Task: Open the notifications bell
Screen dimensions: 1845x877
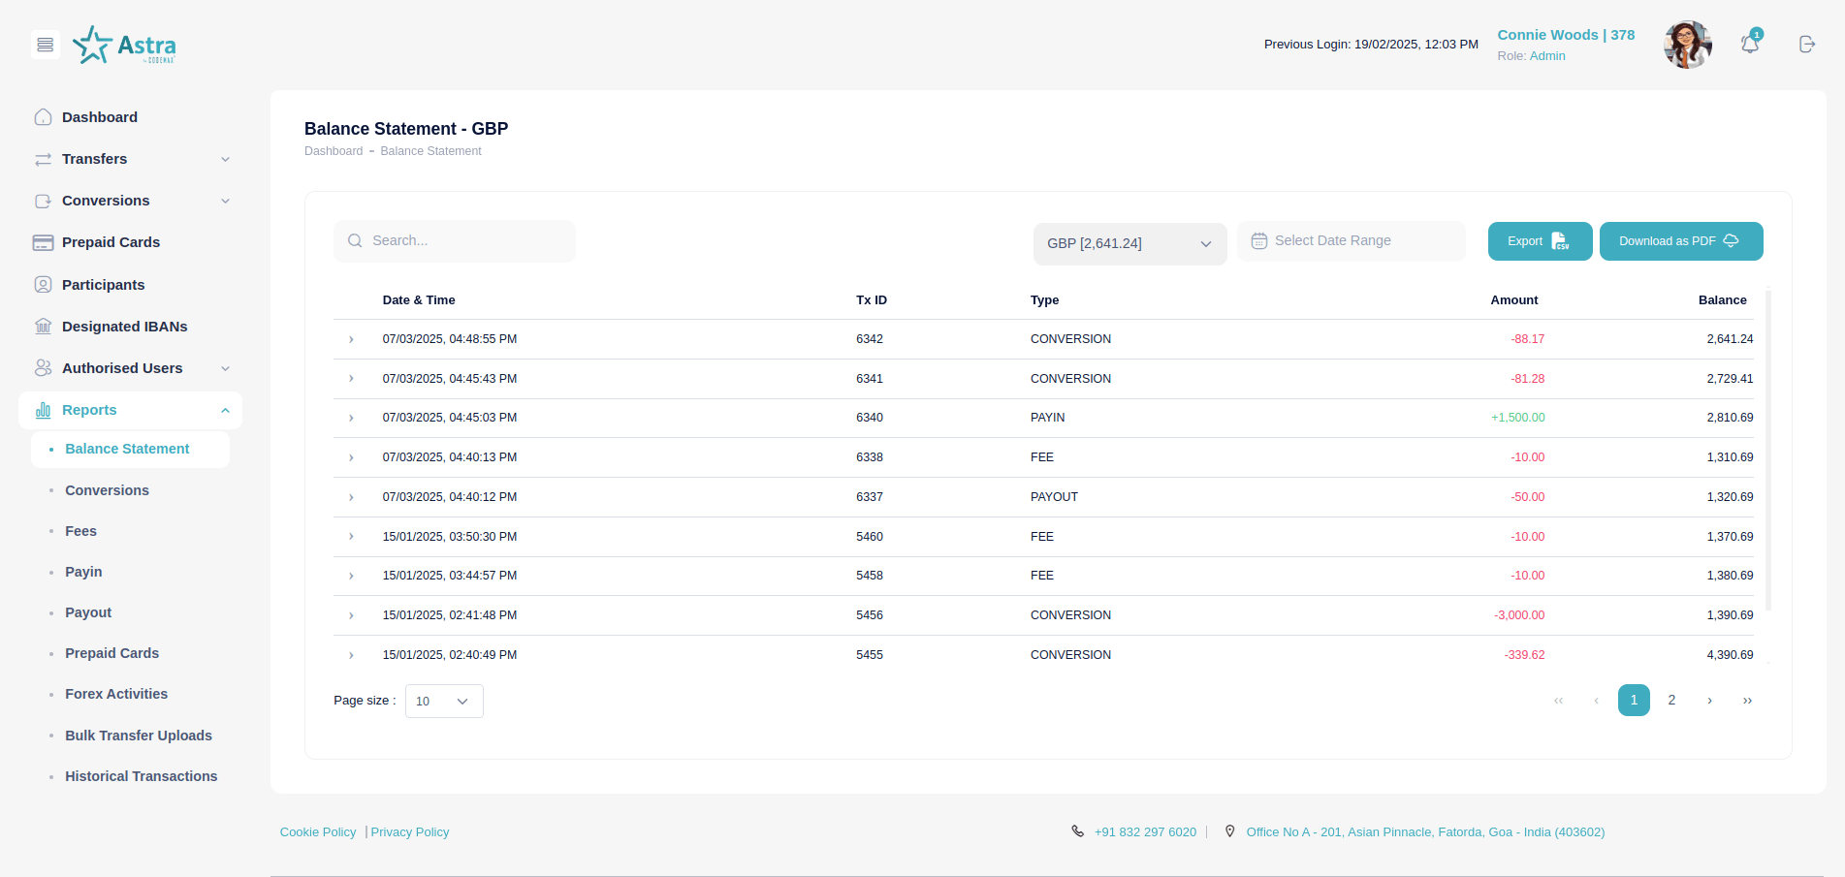Action: (1749, 45)
